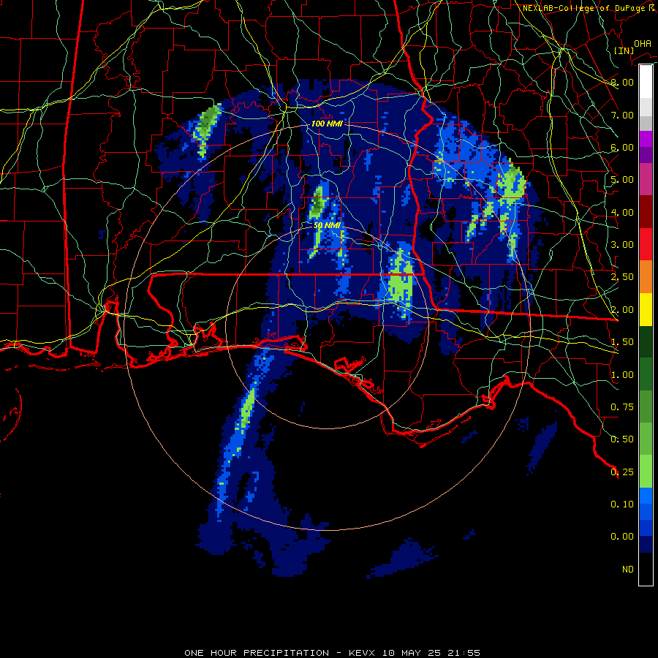Click the One Hour Precipitation title caption
The image size is (658, 658).
332,653
